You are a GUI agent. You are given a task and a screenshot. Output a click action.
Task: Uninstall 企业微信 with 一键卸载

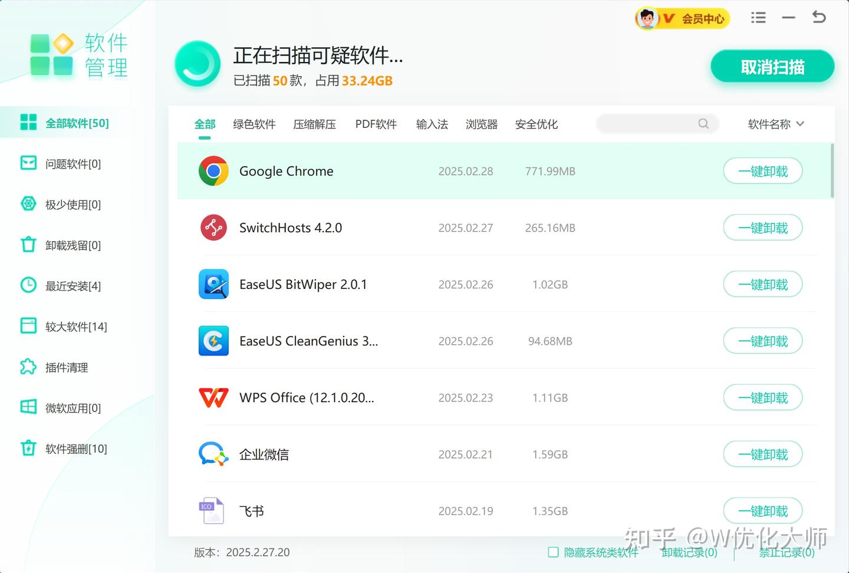point(763,454)
